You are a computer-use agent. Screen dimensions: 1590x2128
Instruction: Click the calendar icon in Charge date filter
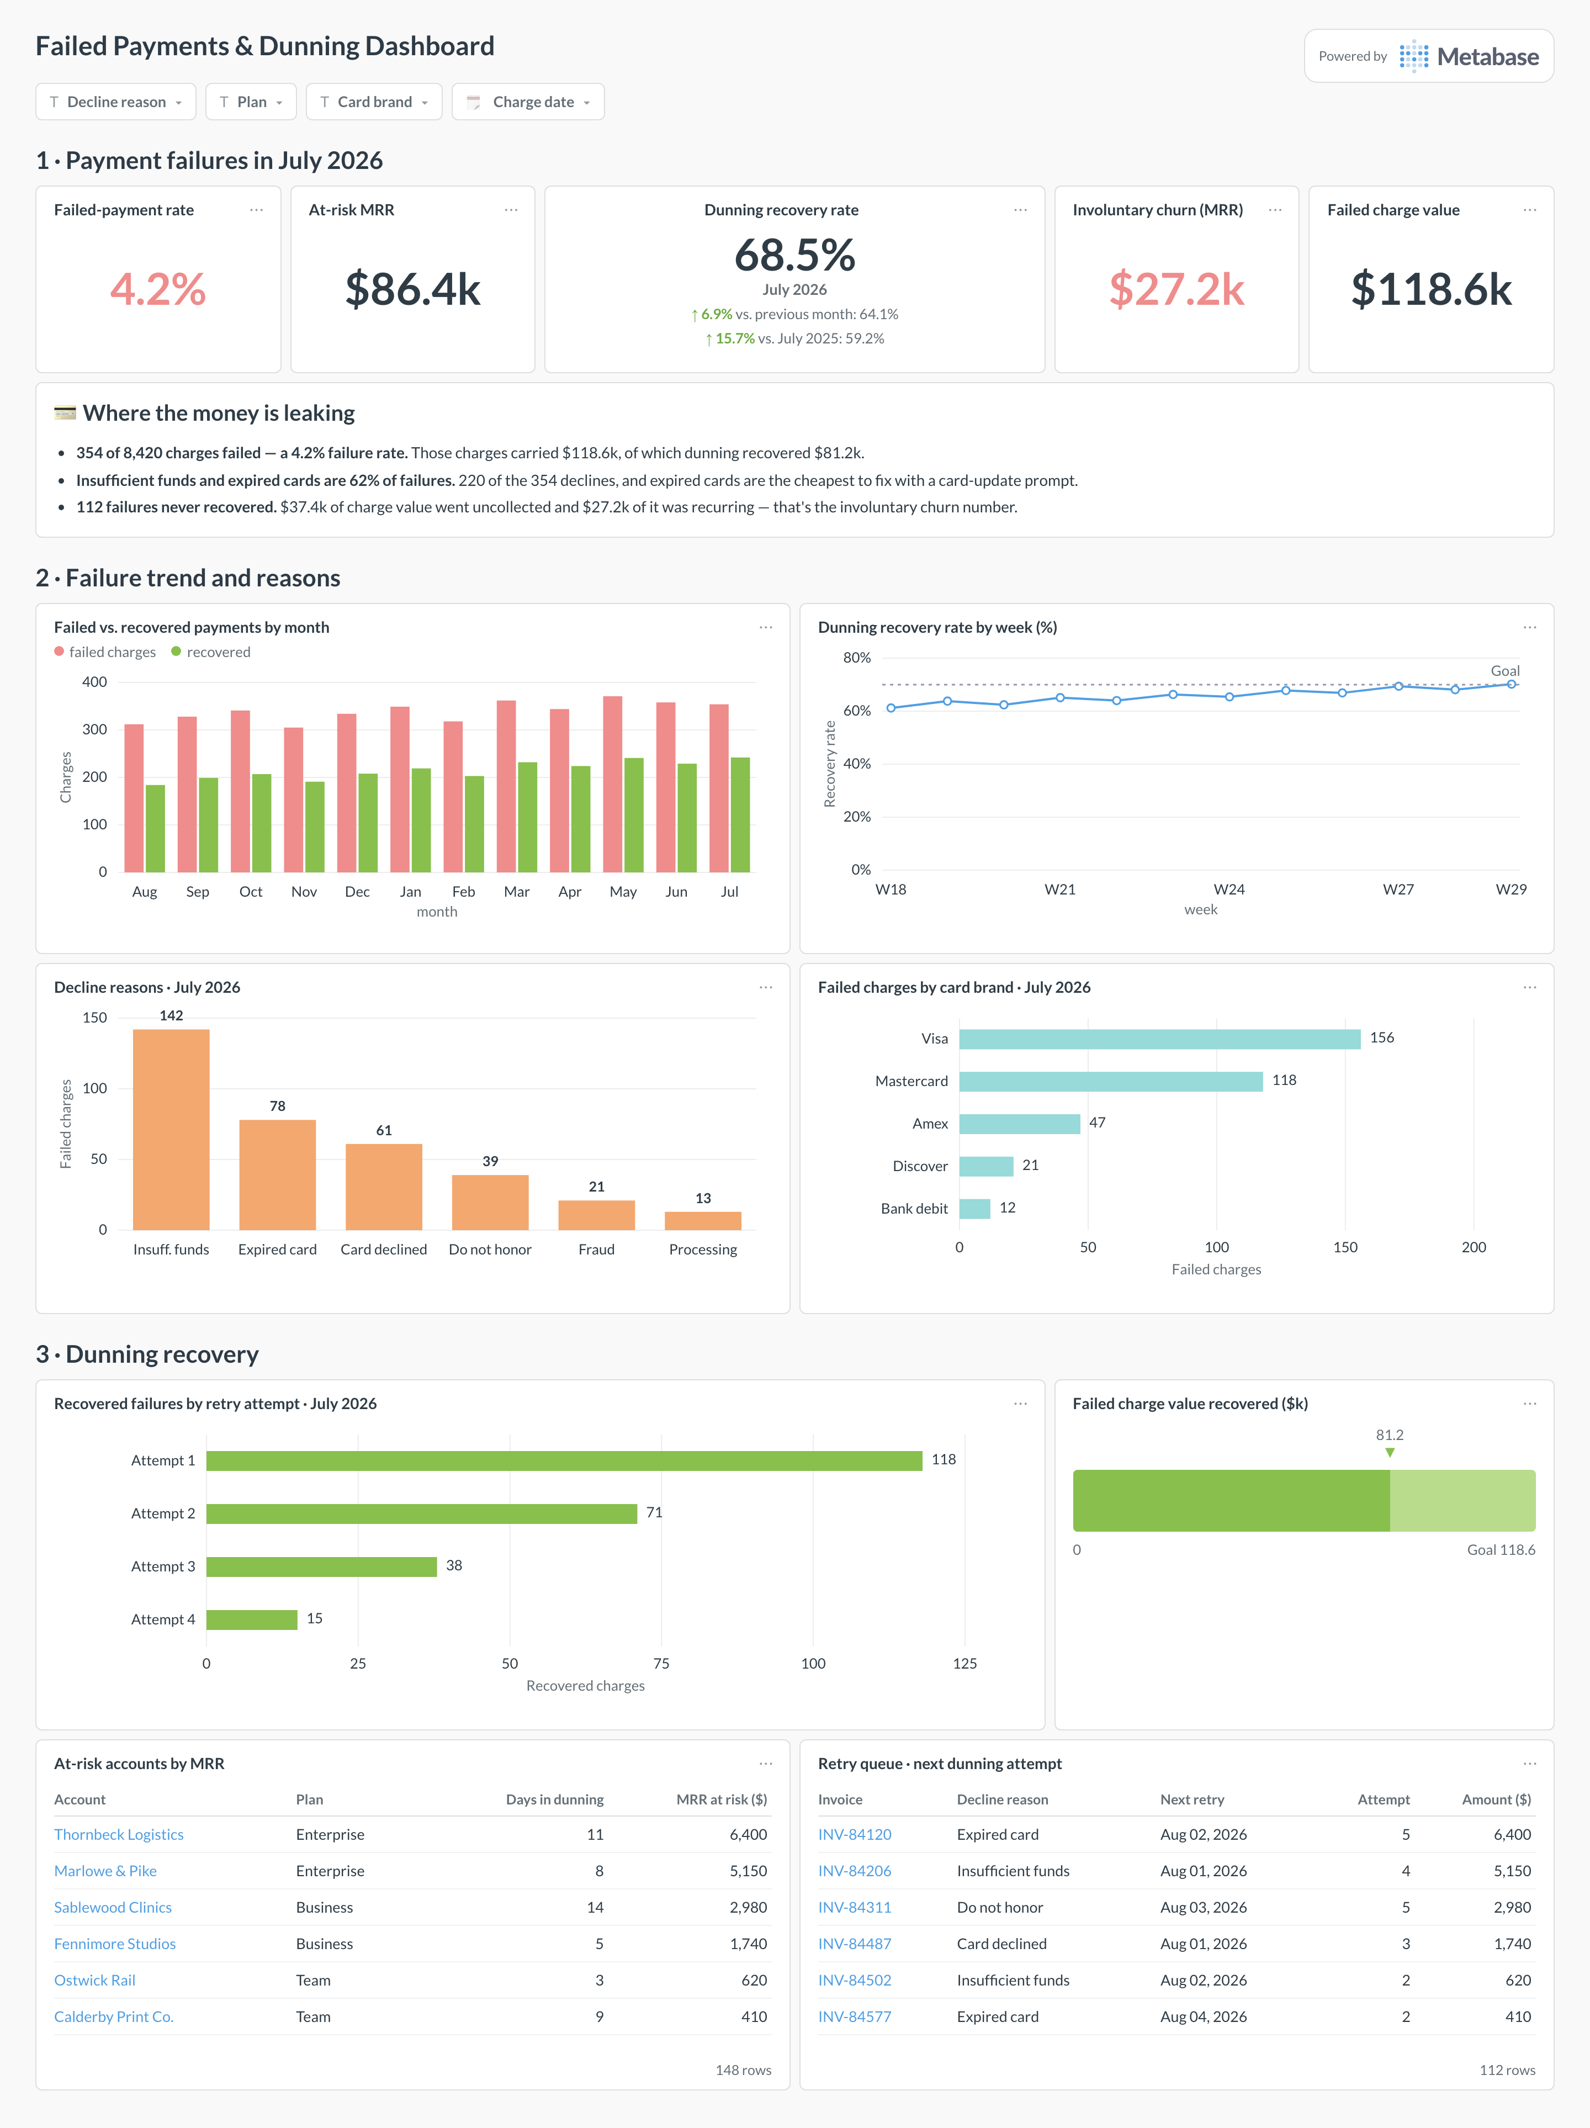[473, 102]
